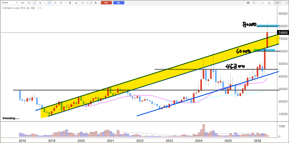Click the red buy button
Image resolution: width=289 pixels, height=143 pixels.
pos(106,3)
